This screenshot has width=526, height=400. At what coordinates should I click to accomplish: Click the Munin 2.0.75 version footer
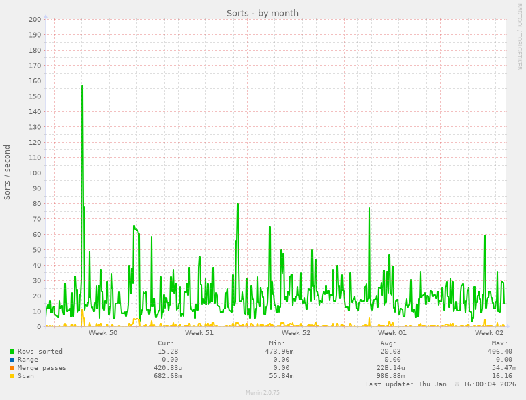pyautogui.click(x=263, y=393)
